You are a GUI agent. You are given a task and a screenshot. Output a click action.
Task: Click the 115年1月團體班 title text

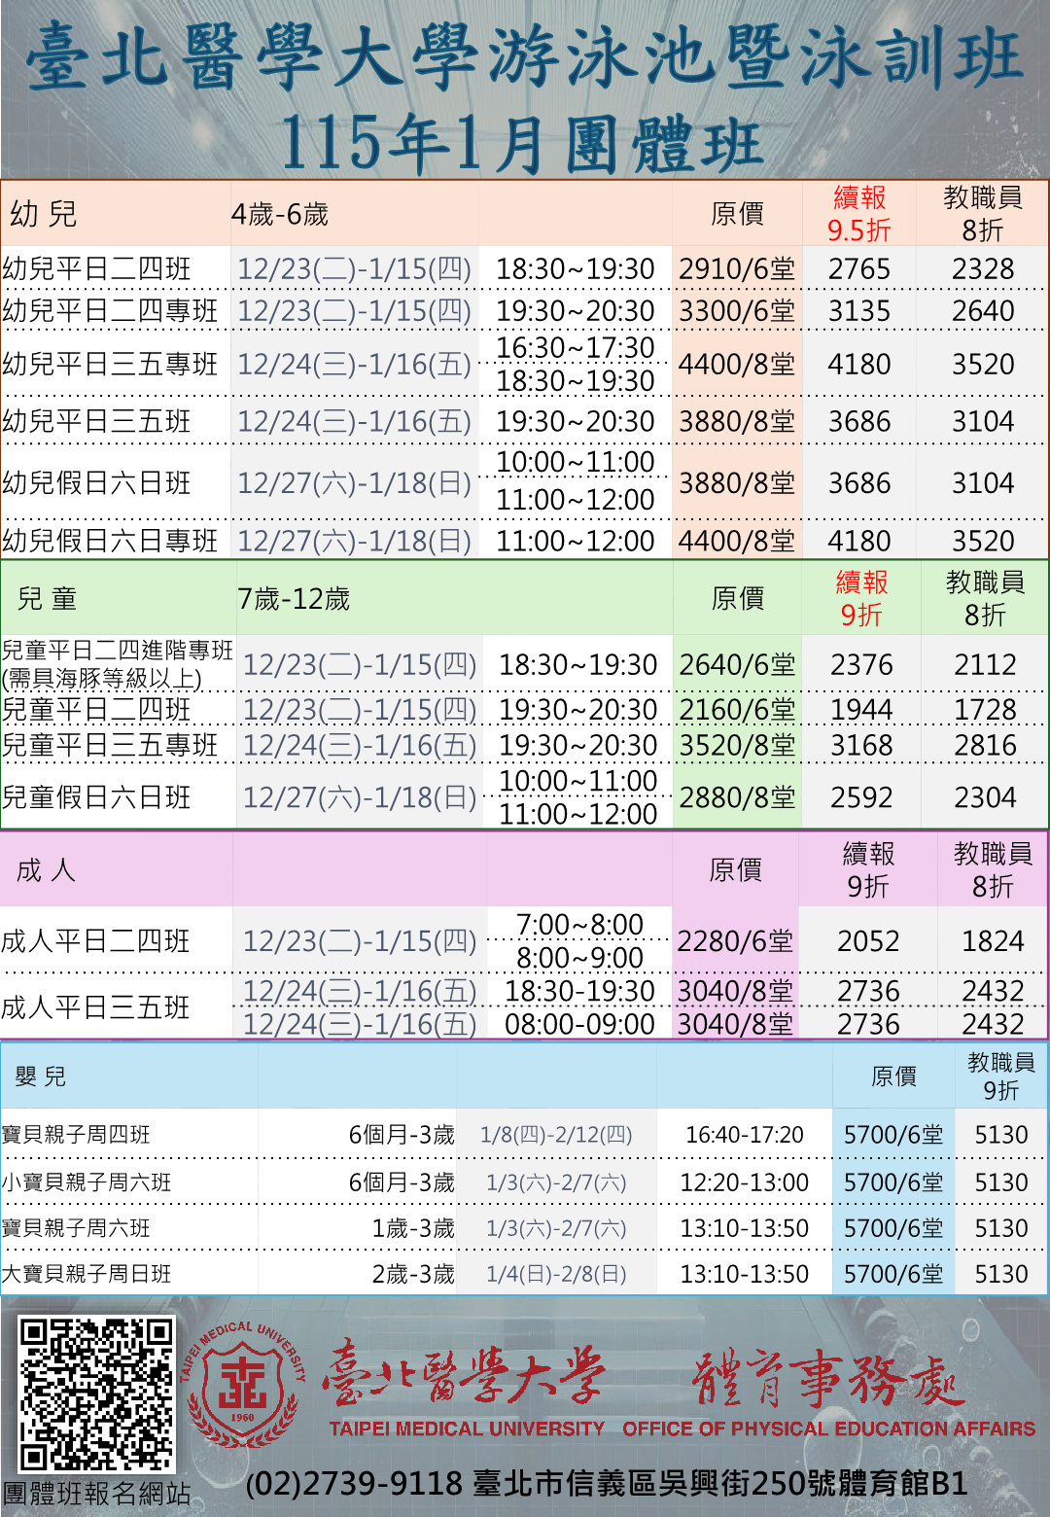pos(522,144)
